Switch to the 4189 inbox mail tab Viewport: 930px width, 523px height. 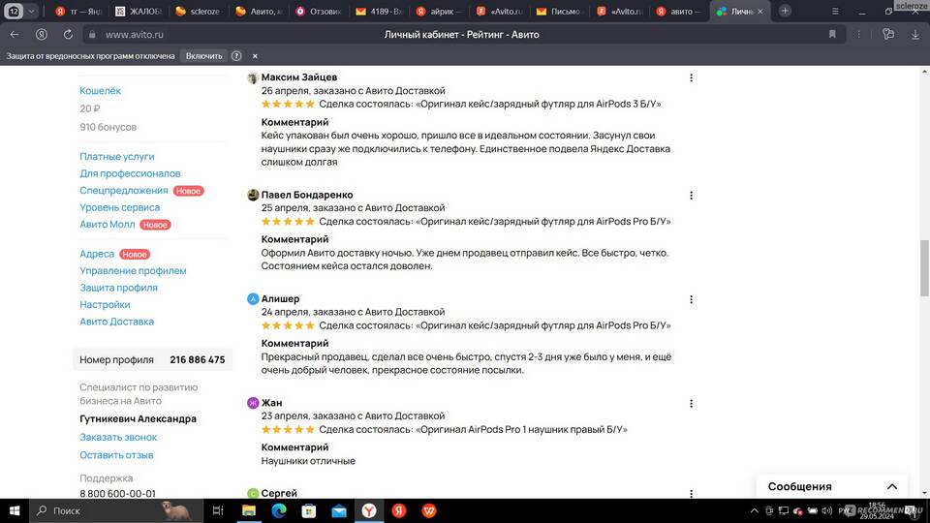379,12
